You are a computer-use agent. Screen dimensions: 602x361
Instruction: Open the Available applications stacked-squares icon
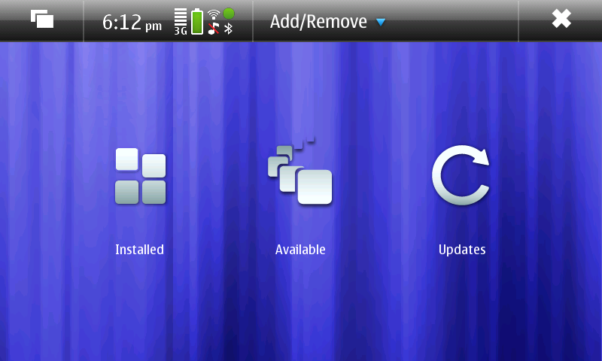[x=299, y=170]
